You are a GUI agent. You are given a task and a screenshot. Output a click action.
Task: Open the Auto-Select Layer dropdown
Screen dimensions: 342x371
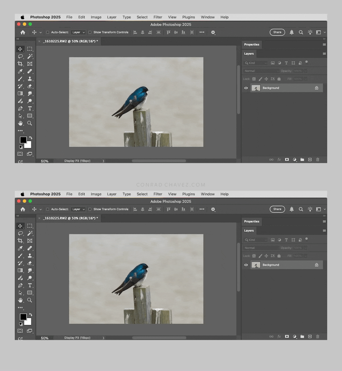pos(78,32)
